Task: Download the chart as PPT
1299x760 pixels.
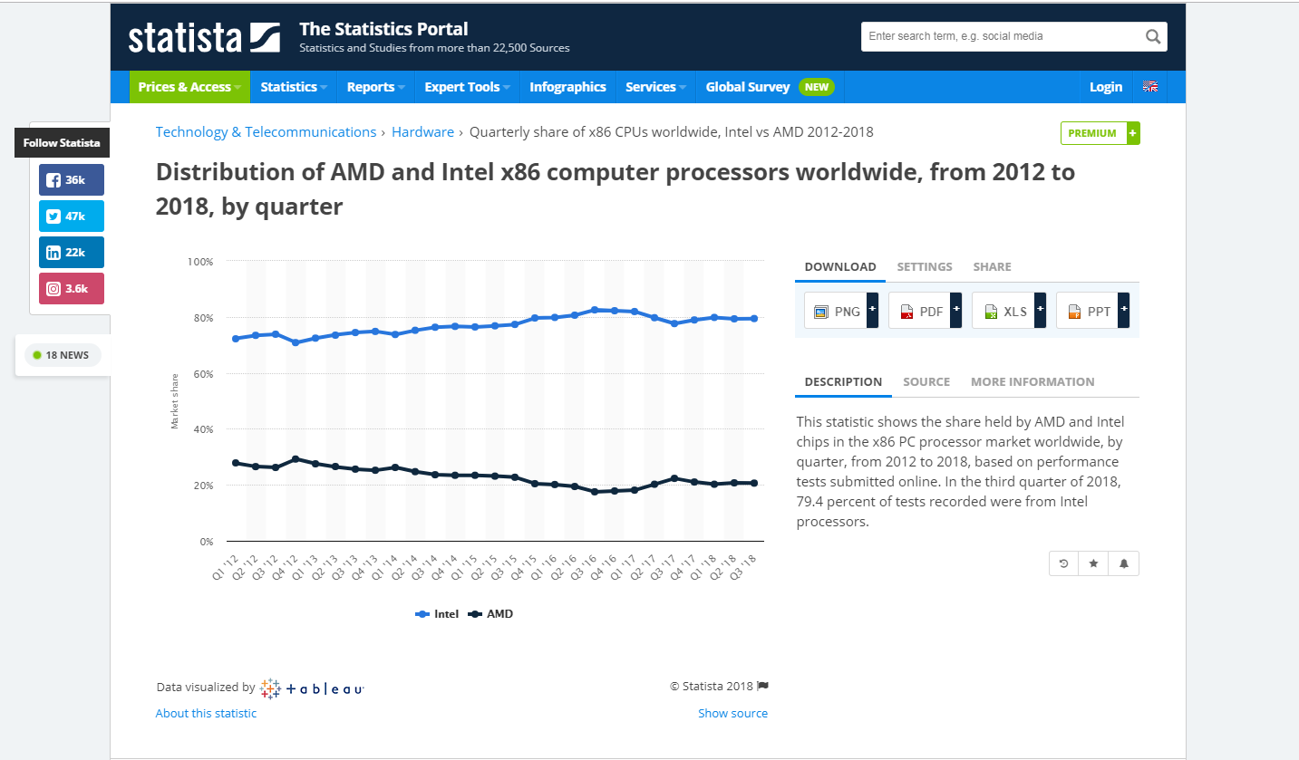Action: 1087,311
